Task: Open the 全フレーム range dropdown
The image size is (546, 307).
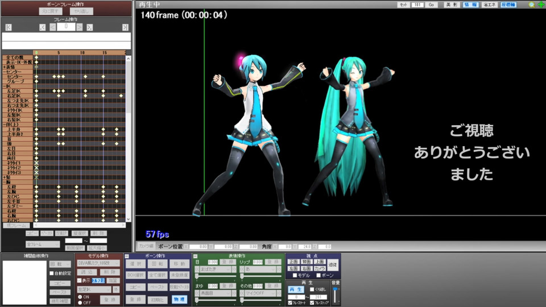Action: (43, 244)
